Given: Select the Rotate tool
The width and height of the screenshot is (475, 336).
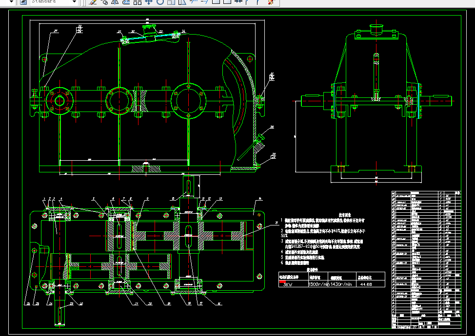Looking at the screenshot, I should 159,2.
